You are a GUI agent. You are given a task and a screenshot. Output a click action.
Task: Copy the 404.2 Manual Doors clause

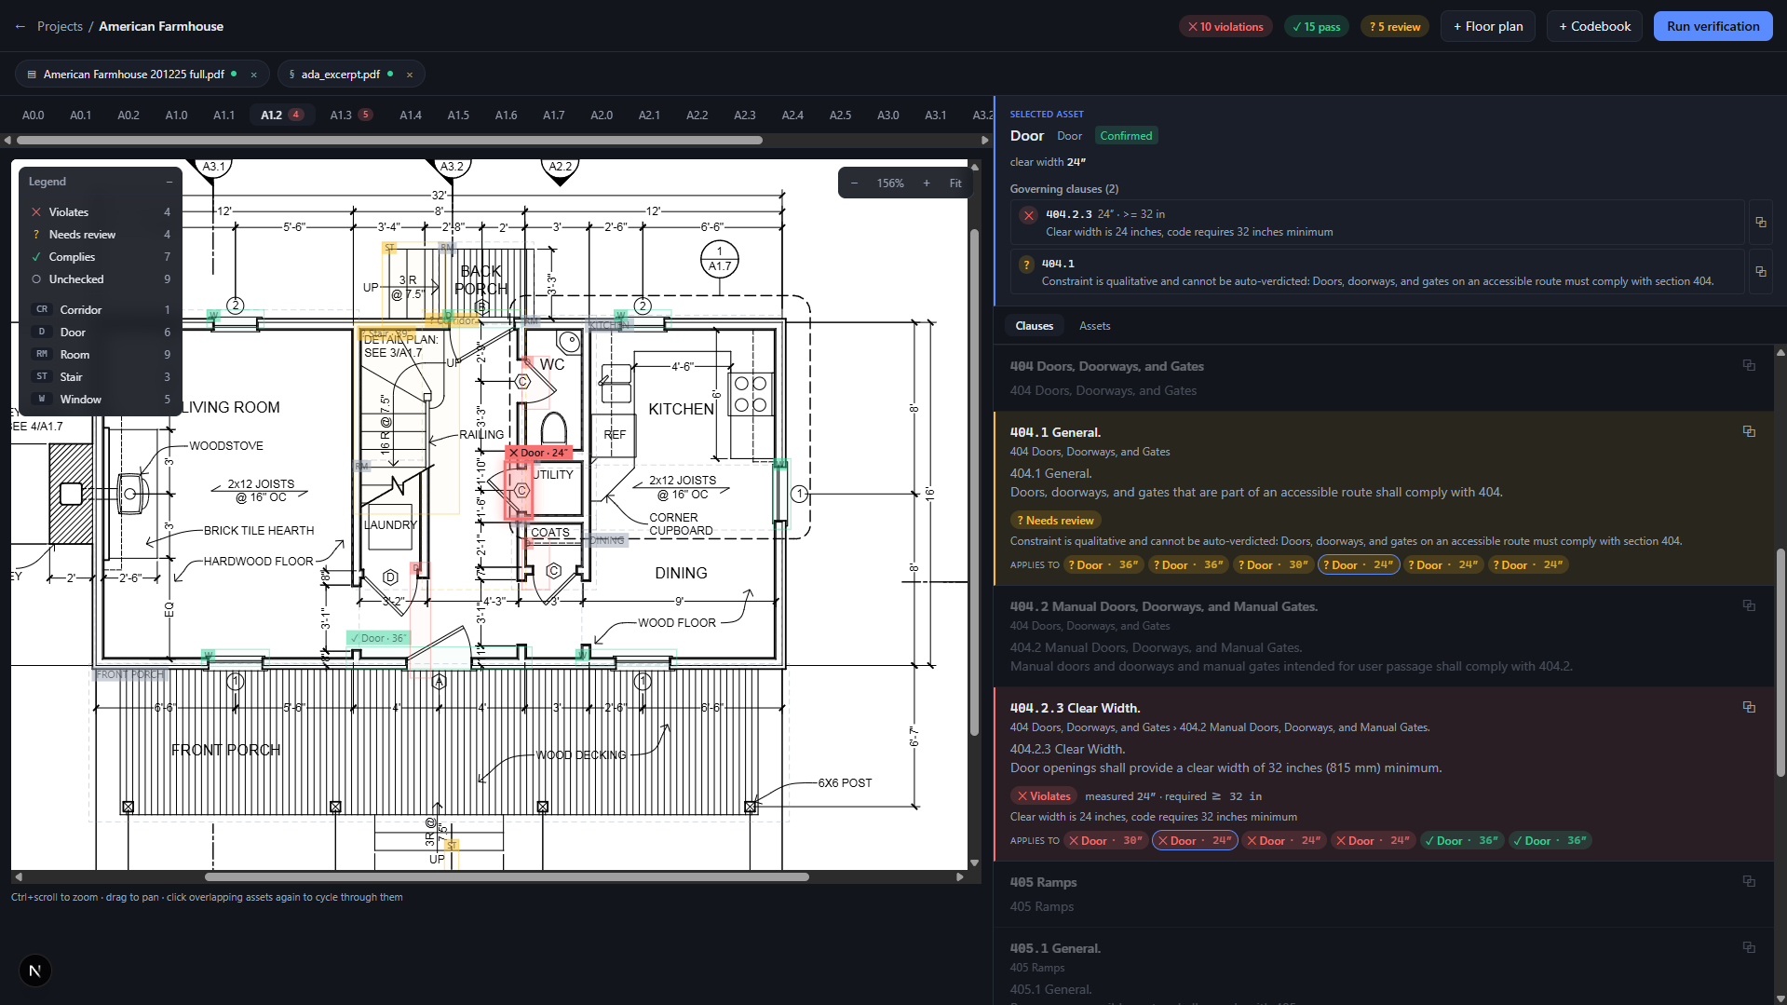point(1749,605)
